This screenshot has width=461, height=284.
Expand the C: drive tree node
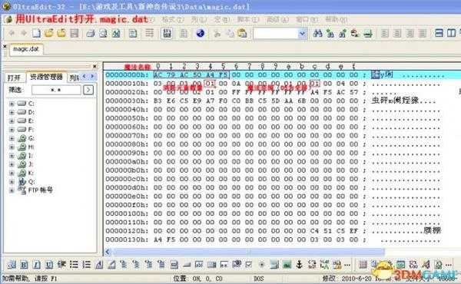click(12, 104)
